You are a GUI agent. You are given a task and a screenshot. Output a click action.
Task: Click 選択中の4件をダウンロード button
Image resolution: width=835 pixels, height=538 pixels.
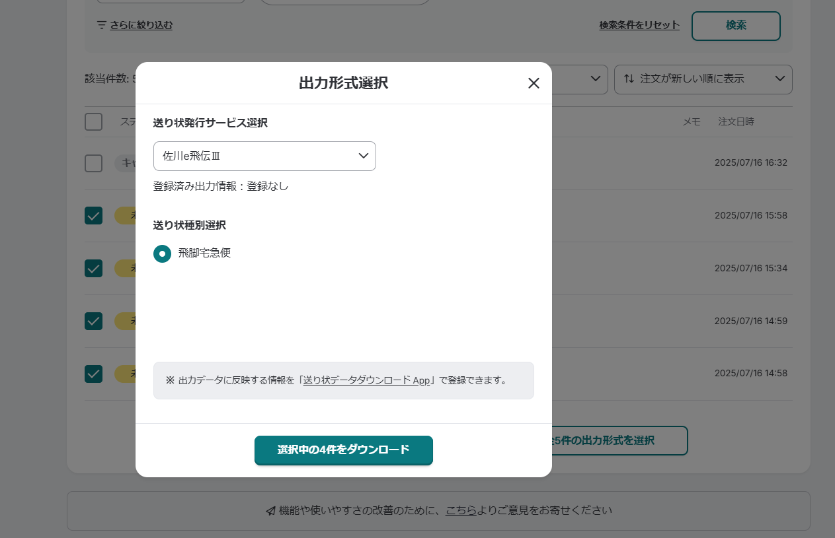[344, 450]
